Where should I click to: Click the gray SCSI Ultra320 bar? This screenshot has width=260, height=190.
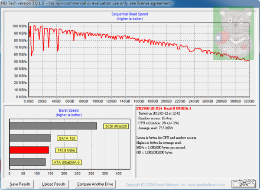click(x=53, y=126)
